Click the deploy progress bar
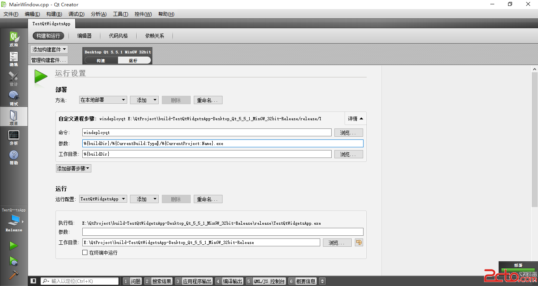The height and width of the screenshot is (286, 538). (x=518, y=271)
